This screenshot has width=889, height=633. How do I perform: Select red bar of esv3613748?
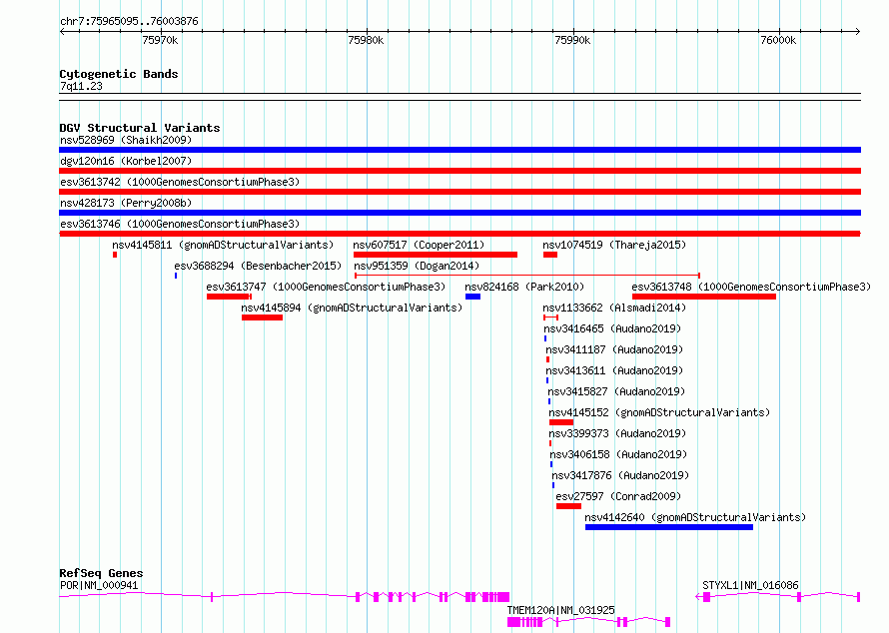[704, 297]
